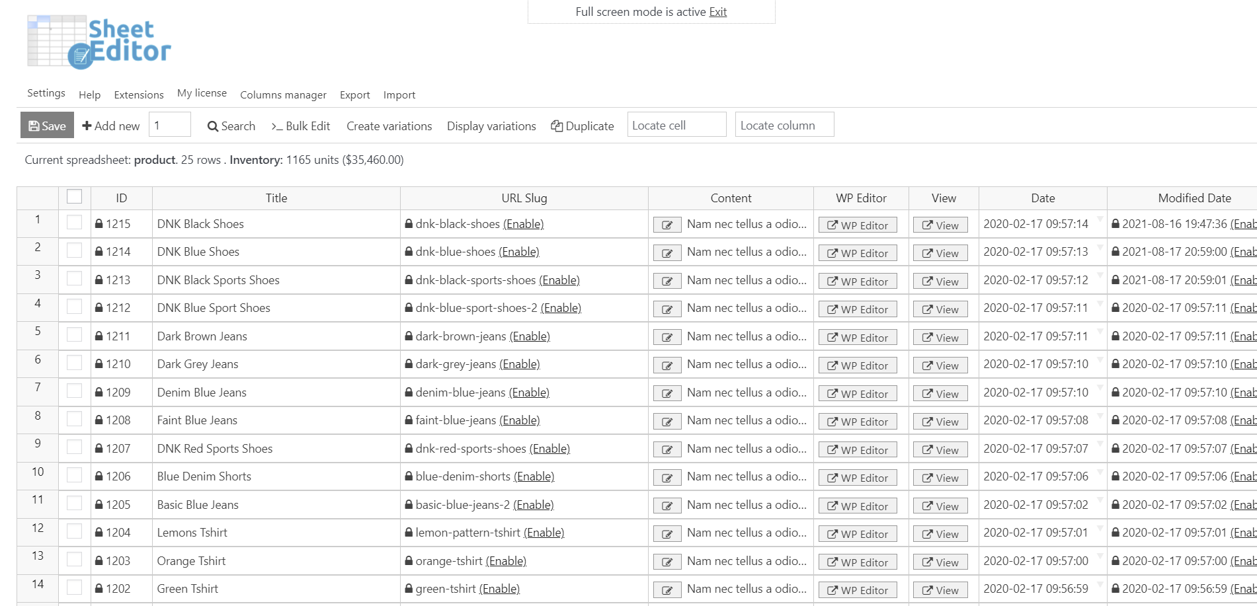This screenshot has height=606, width=1257.
Task: Click the Search magnifier icon
Action: click(x=212, y=126)
